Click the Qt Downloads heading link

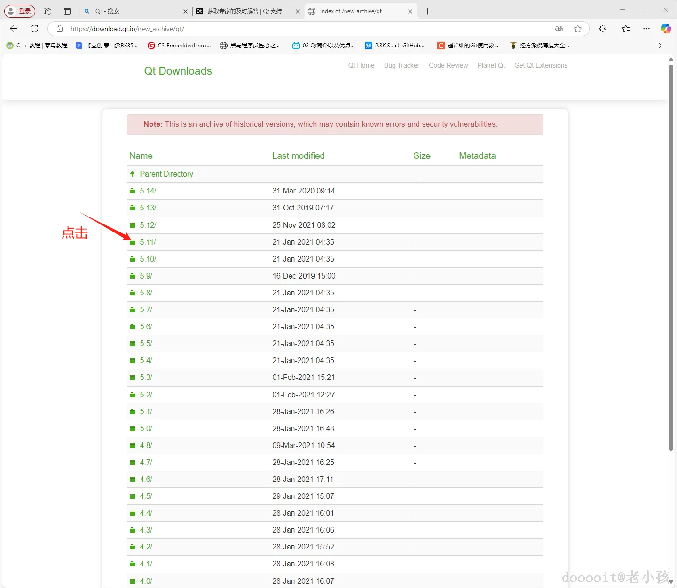tap(178, 71)
